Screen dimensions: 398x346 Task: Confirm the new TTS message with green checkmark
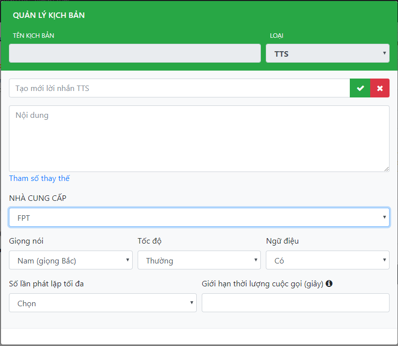click(x=360, y=88)
